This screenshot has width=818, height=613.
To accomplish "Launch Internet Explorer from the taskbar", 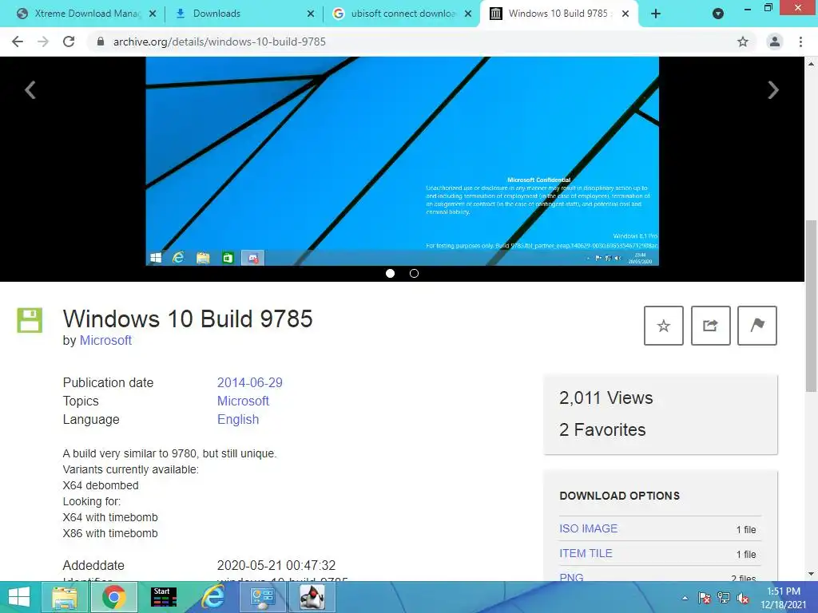I will 212,597.
